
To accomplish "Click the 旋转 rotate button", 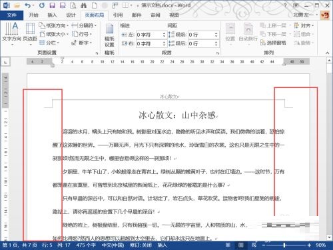I will (x=303, y=43).
